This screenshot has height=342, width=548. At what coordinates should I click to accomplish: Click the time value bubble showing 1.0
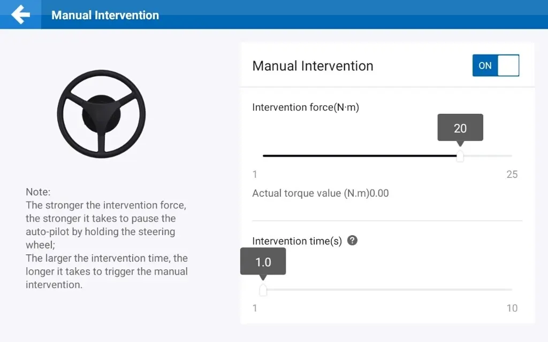(263, 262)
